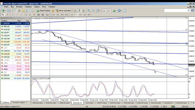Select the Rectangle shape tool
The width and height of the screenshot is (195, 110).
43,15
